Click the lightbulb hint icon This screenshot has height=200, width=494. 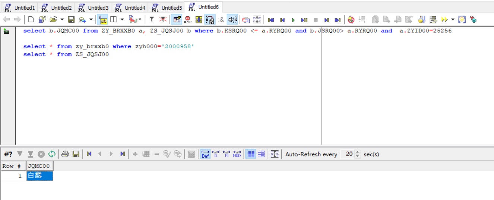462,20
